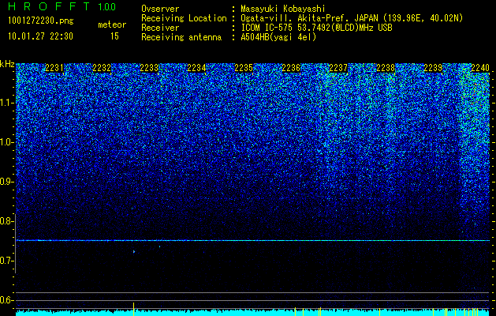Select observer name Masayuki Kobayashi
Screen dimensions: 496x316
click(x=282, y=9)
